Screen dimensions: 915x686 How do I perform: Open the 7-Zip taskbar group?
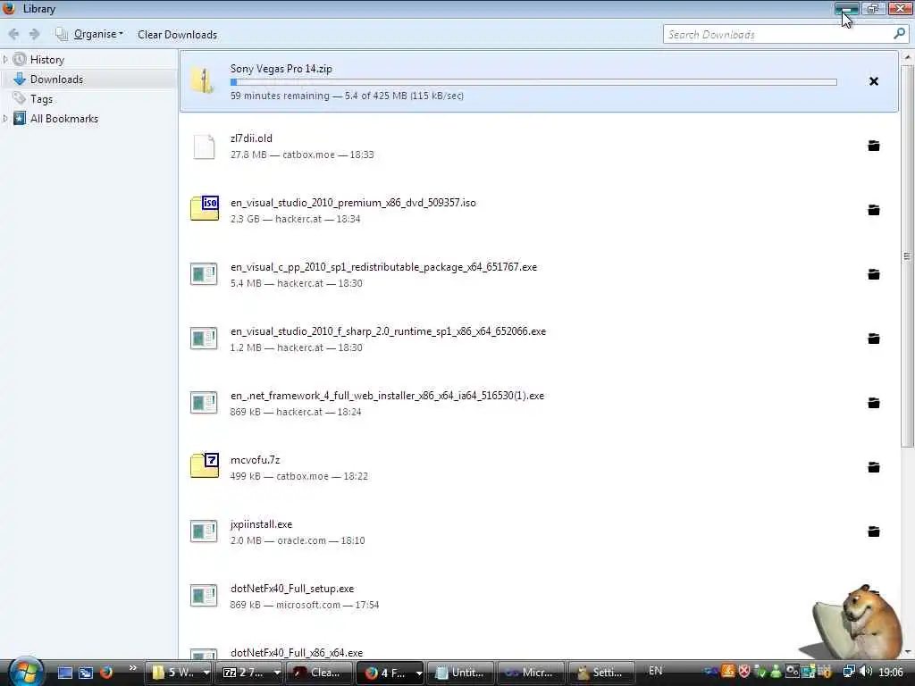(x=251, y=673)
